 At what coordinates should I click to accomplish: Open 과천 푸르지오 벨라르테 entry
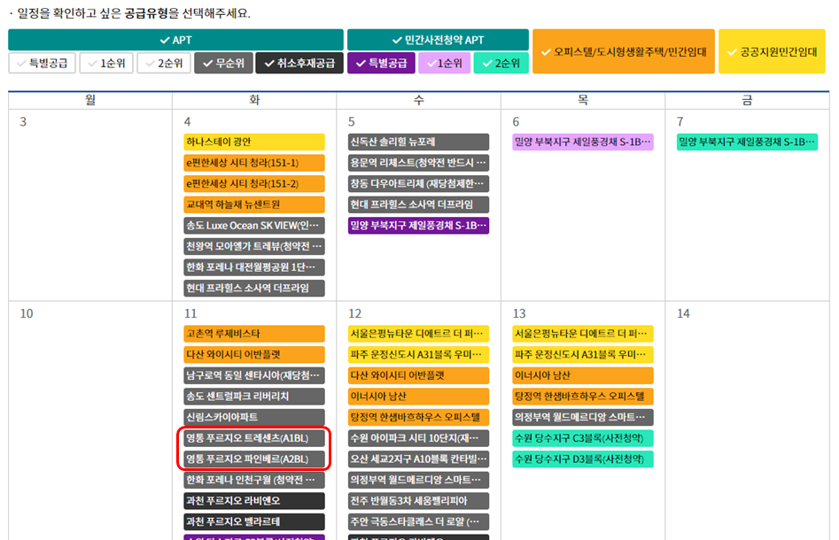pyautogui.click(x=254, y=521)
